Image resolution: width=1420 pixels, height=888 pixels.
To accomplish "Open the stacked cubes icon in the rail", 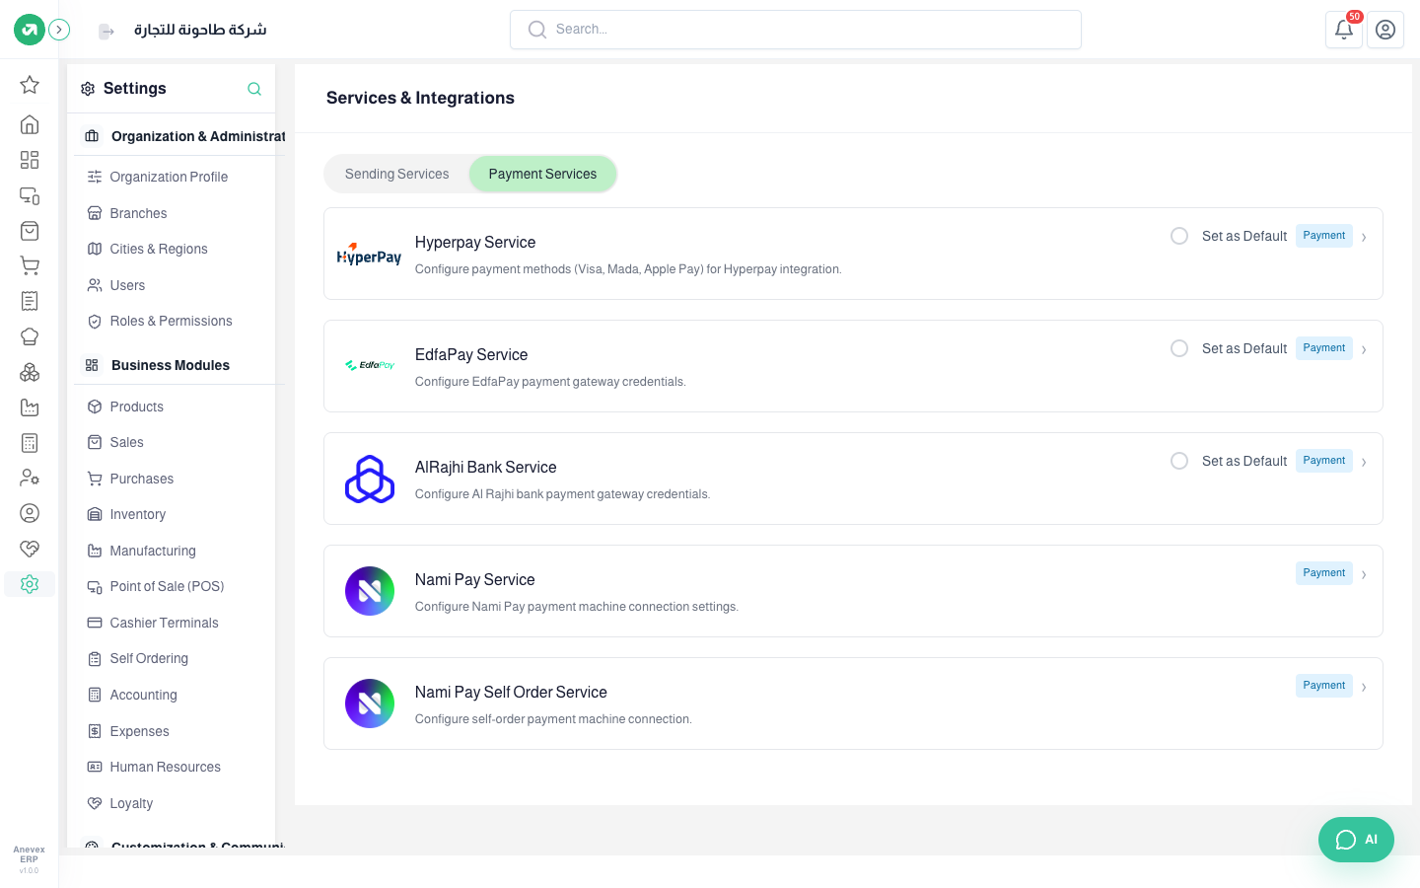I will coord(30,372).
